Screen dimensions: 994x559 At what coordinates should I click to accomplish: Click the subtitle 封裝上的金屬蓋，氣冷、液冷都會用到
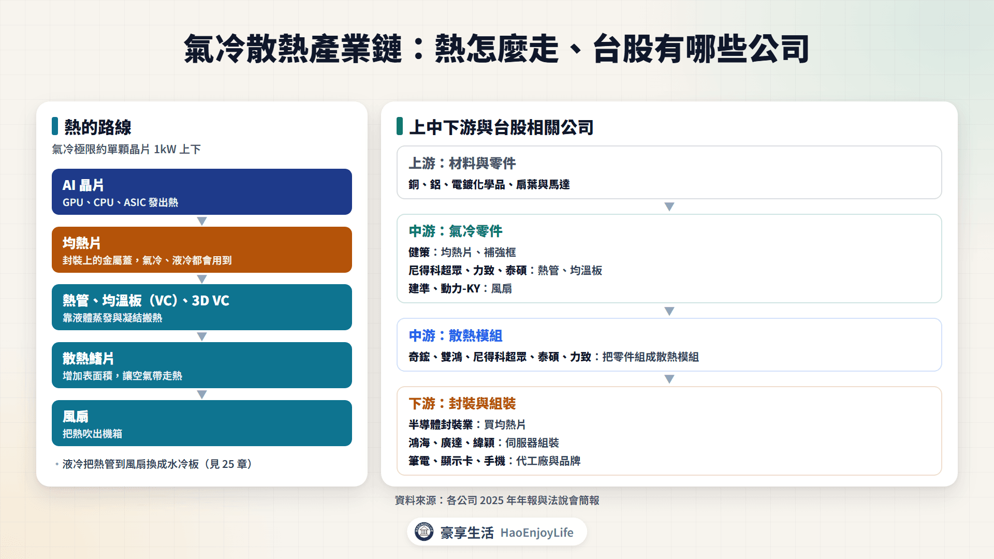(147, 260)
